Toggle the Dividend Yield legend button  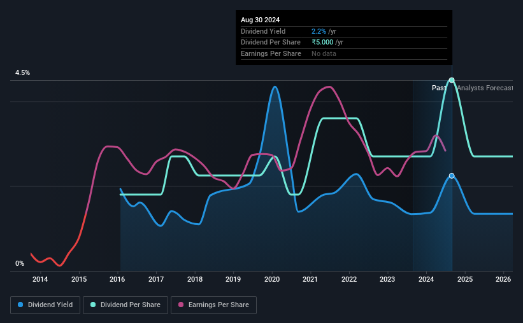(45, 305)
